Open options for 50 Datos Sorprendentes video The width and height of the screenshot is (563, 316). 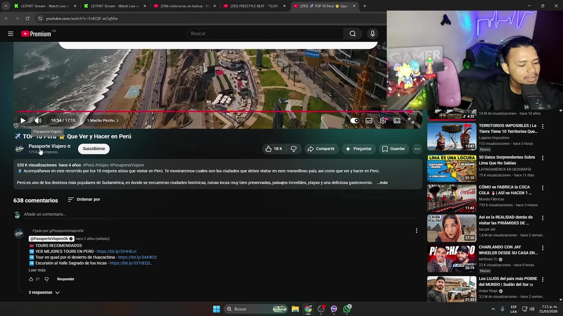coord(542,158)
